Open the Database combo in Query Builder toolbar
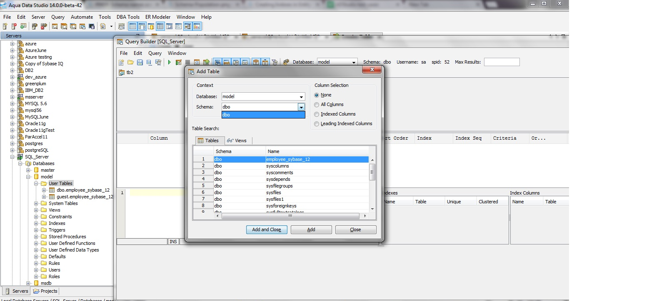Screen dimensions: 664x301 click(x=337, y=62)
